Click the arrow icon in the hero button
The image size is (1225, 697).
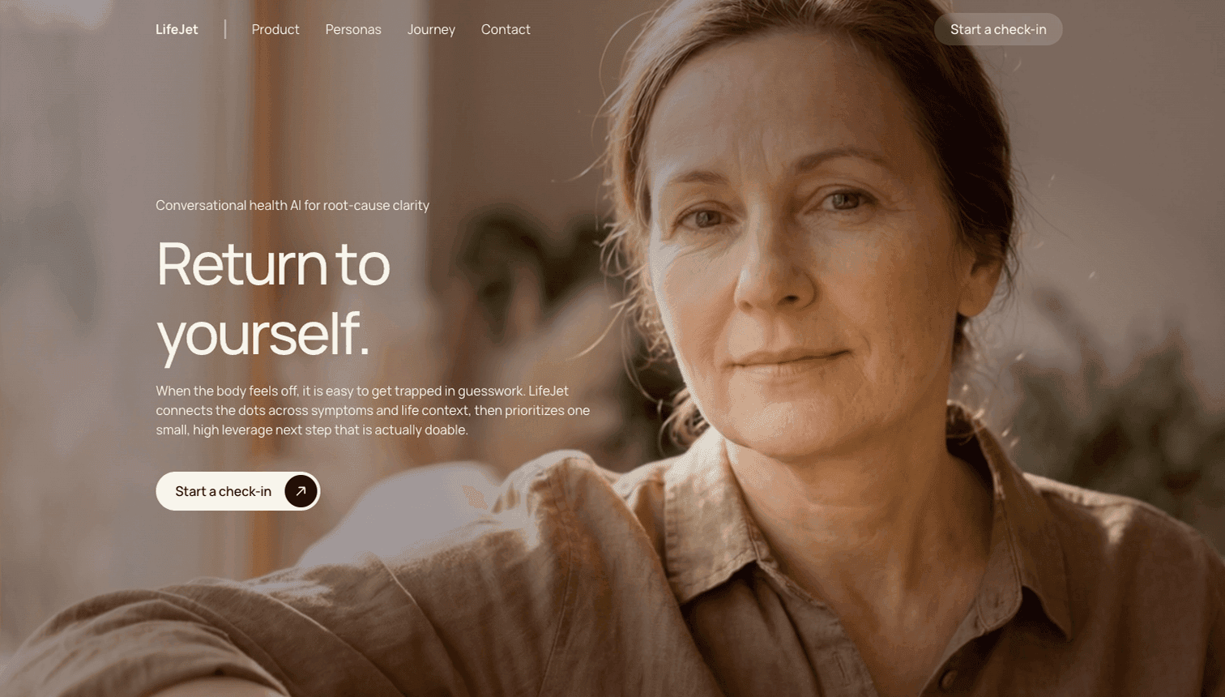click(301, 491)
